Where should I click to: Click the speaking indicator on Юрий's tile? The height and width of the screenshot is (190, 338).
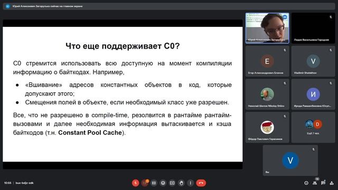(x=285, y=17)
